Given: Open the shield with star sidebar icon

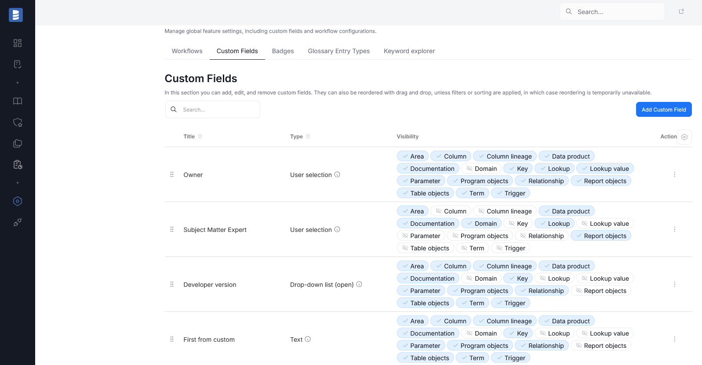Looking at the screenshot, I should pyautogui.click(x=18, y=123).
